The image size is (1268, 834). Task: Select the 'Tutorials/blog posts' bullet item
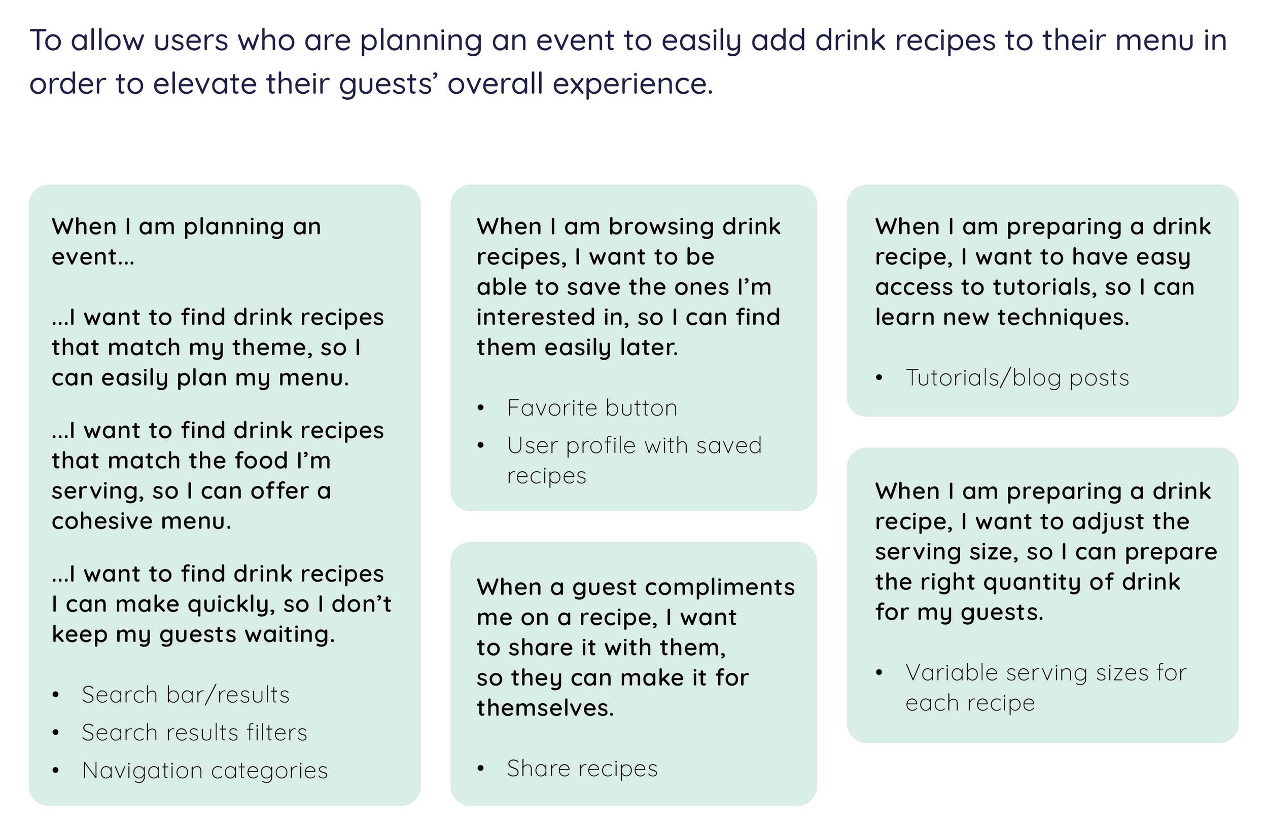1017,378
